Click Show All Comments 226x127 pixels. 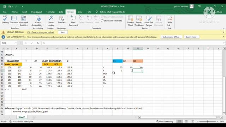(112, 21)
